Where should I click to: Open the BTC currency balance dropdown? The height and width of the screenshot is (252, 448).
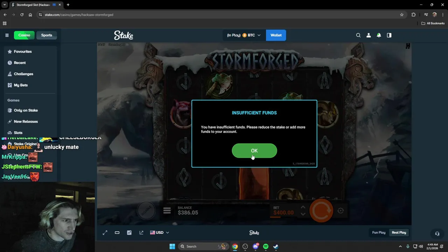point(244,35)
